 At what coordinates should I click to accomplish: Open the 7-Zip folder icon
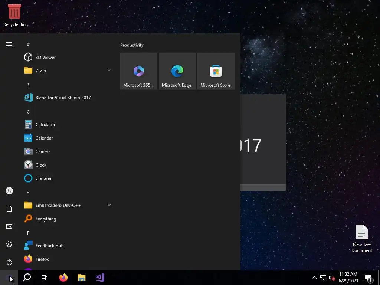pyautogui.click(x=28, y=71)
